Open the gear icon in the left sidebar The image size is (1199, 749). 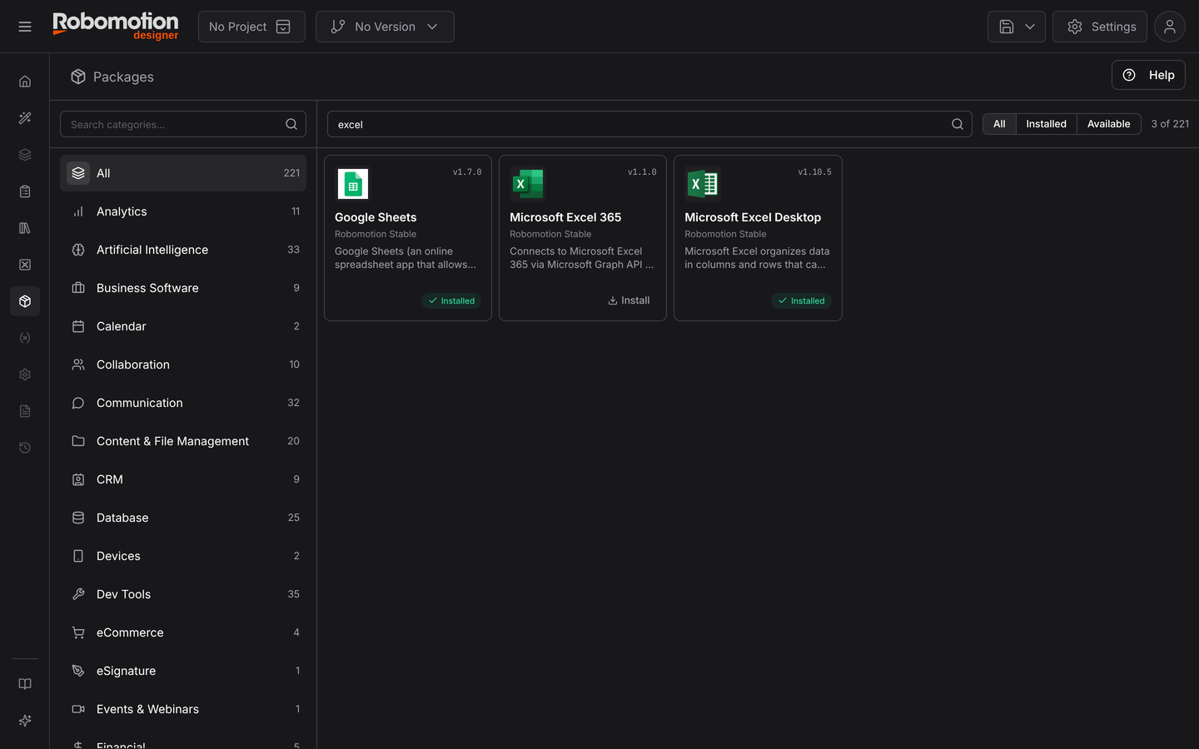[x=25, y=374]
